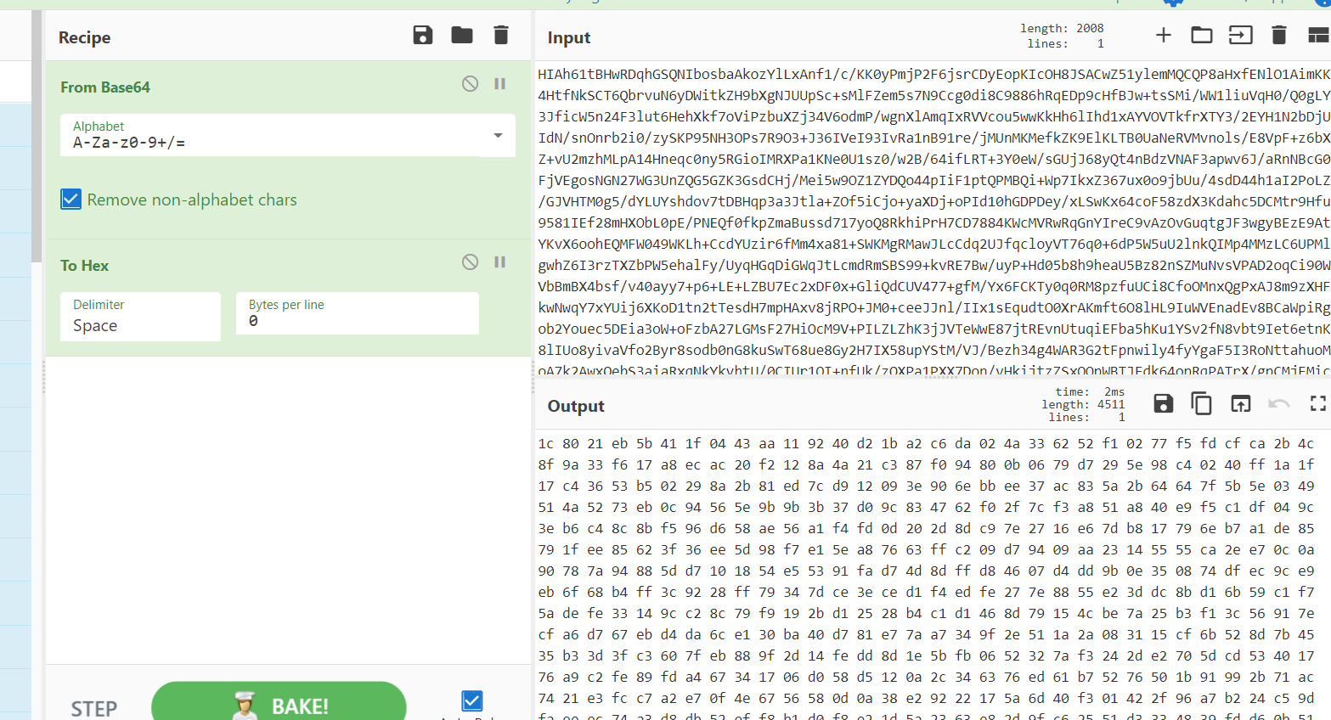Maximise the output pane
The width and height of the screenshot is (1331, 720).
point(1318,403)
